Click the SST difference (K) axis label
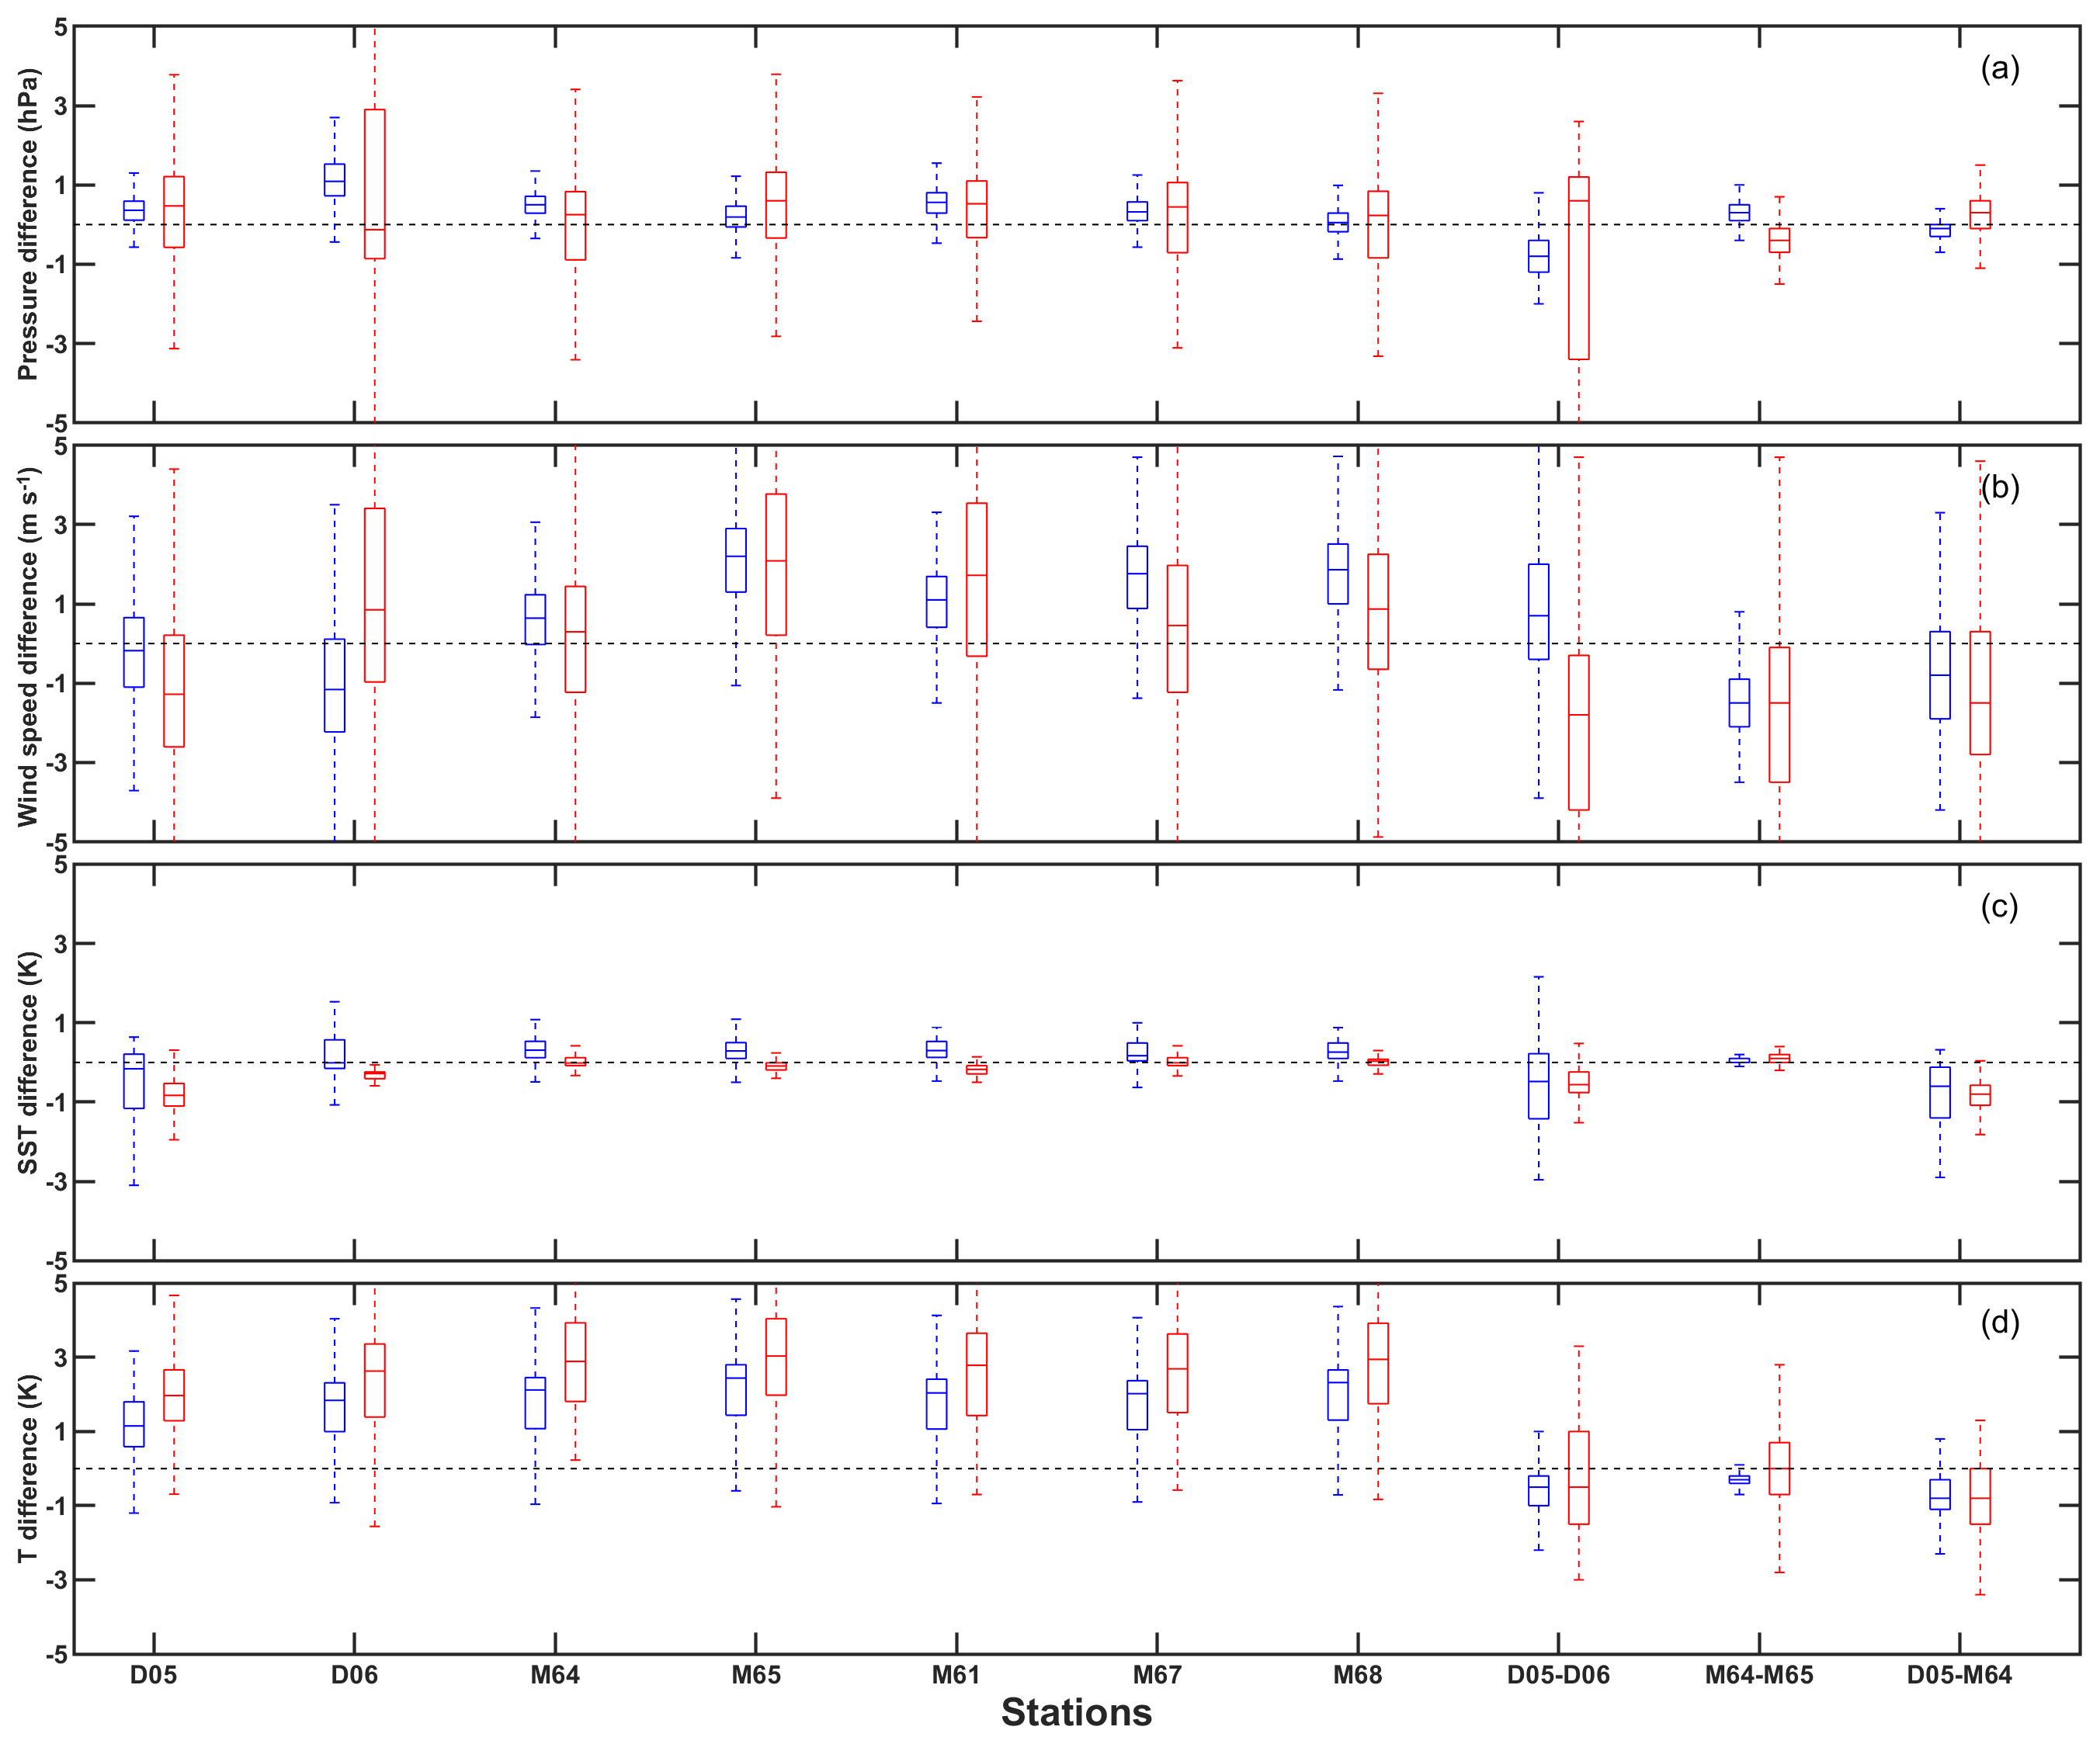This screenshot has width=2100, height=1744. pyautogui.click(x=27, y=1062)
